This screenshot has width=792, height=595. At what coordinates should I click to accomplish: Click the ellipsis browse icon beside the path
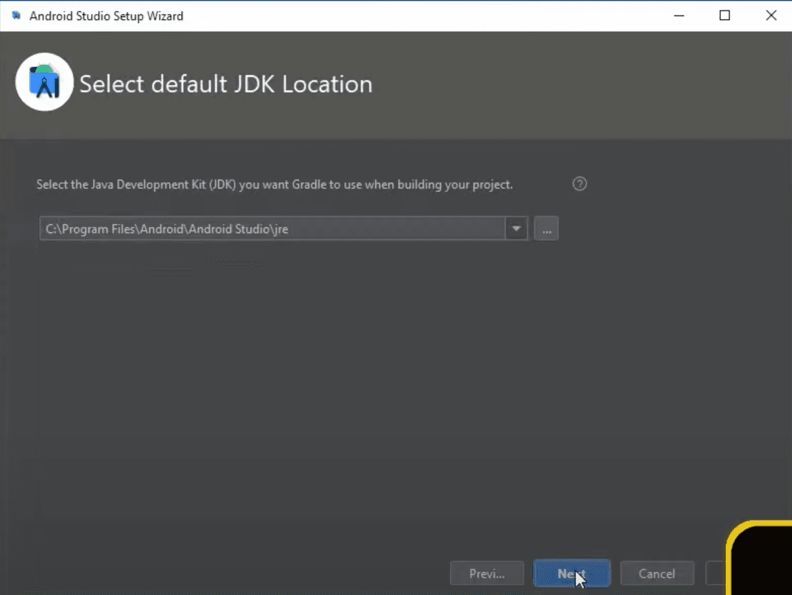(545, 229)
